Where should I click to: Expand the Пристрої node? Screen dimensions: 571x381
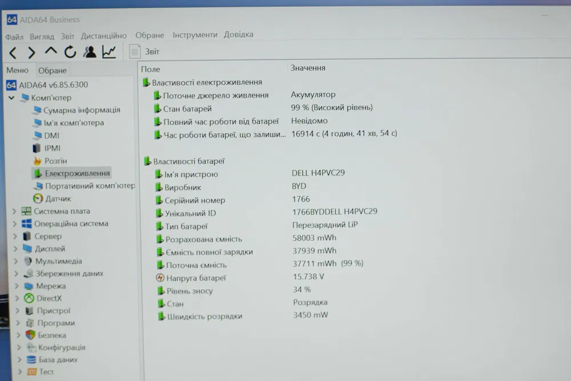[x=18, y=311]
